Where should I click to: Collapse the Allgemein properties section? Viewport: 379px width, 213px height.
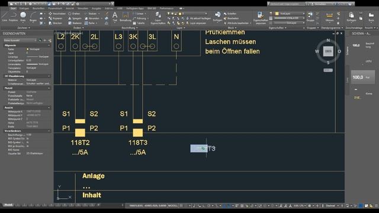coord(49,46)
